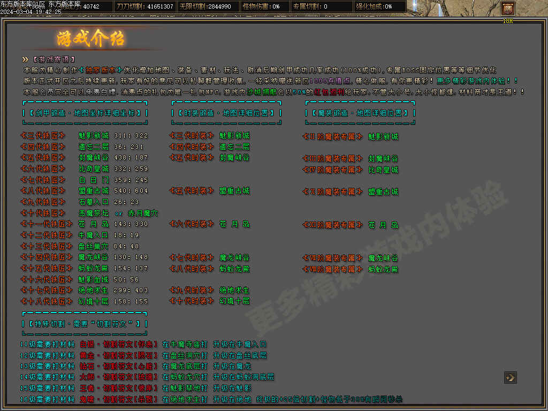This screenshot has width=548, height=411.
Task: Select the X阶魔装专属 link
Action: 332,192
